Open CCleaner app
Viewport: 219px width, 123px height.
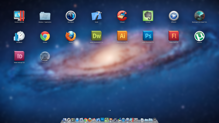(x=122, y=16)
